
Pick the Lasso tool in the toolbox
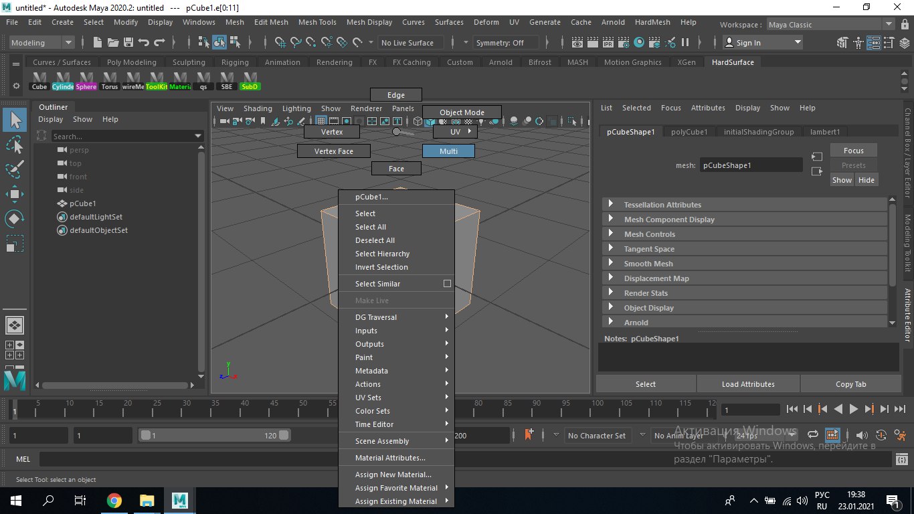click(x=15, y=145)
